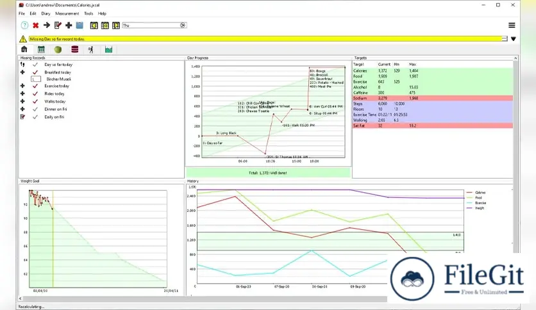Click the black right arrow toolbar icon
The height and width of the screenshot is (310, 536).
pos(47,25)
